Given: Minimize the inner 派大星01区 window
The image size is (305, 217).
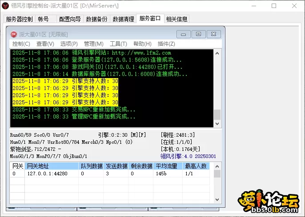Looking at the screenshot, I should pyautogui.click(x=184, y=34).
